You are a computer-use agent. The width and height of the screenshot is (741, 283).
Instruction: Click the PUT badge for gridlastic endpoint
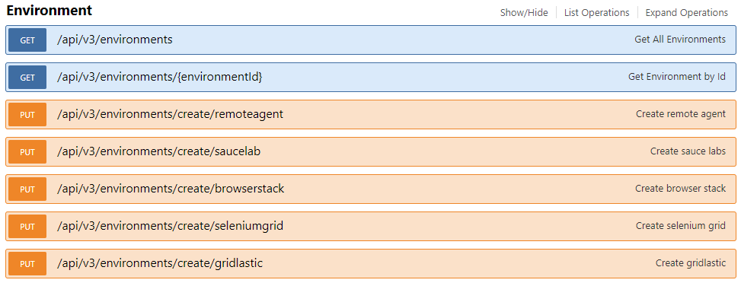click(27, 264)
